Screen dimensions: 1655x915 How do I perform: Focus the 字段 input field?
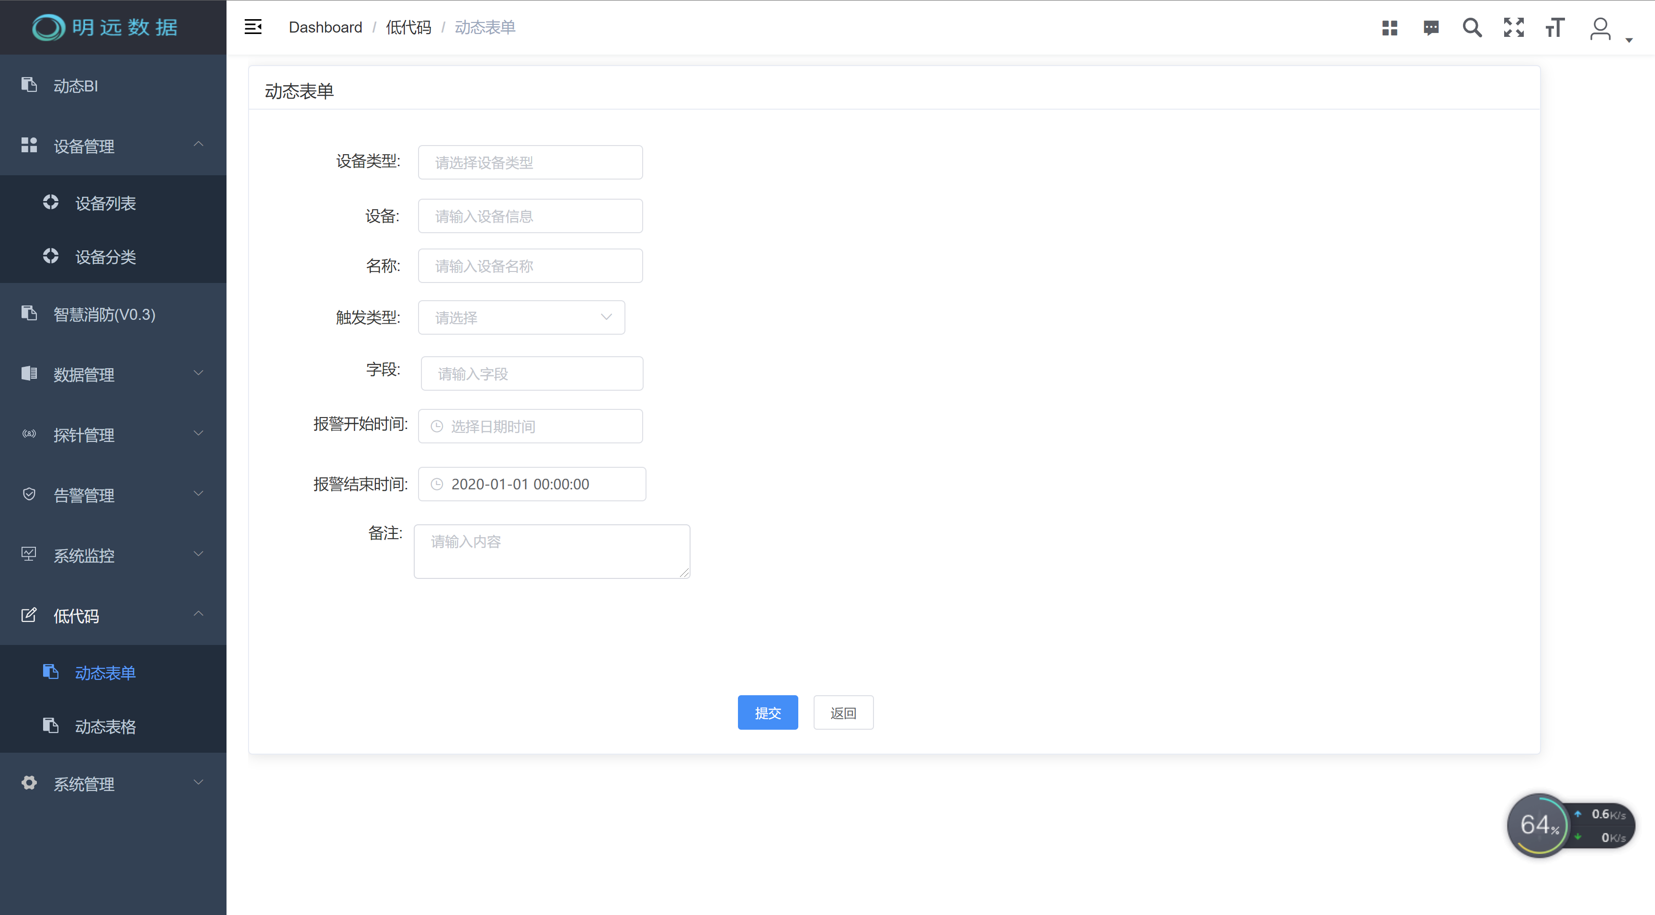coord(532,373)
